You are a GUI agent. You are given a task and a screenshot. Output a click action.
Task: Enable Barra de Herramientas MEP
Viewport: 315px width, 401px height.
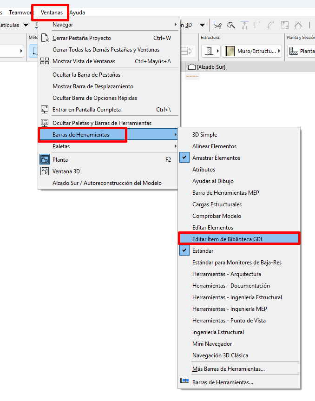(239, 192)
